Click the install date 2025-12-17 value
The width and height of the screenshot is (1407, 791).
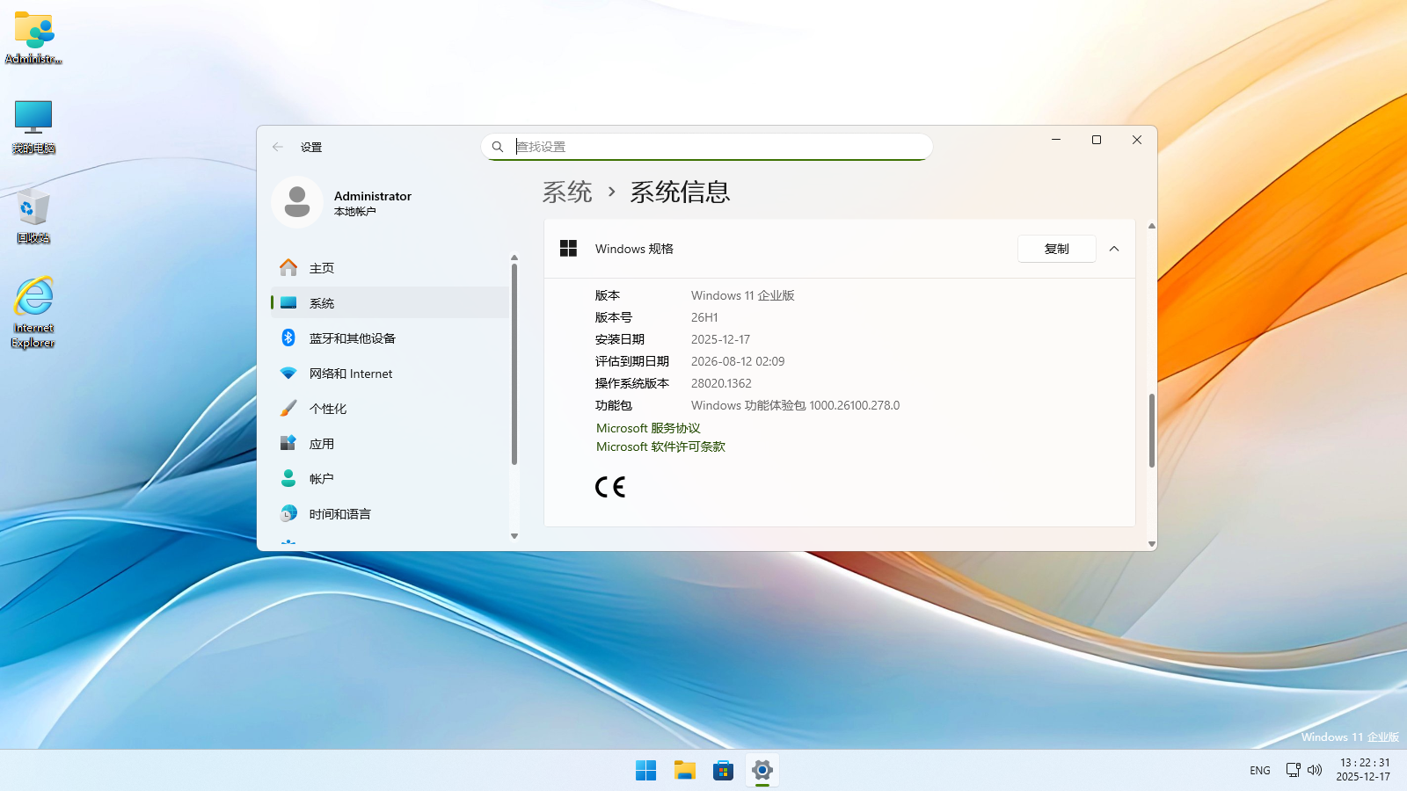(720, 339)
